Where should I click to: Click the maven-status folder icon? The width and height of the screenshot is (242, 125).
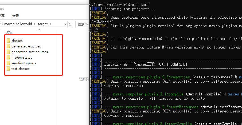tap(9, 58)
